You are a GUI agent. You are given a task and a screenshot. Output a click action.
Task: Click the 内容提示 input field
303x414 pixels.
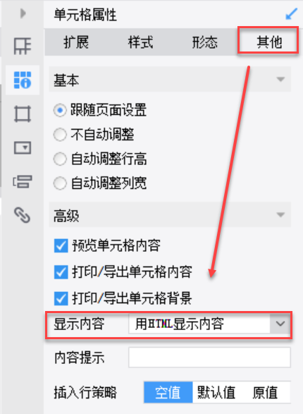209,358
